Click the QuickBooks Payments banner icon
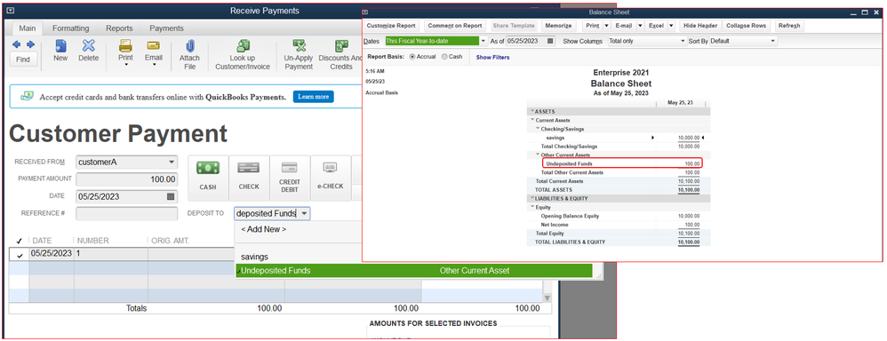Image resolution: width=887 pixels, height=341 pixels. [27, 97]
